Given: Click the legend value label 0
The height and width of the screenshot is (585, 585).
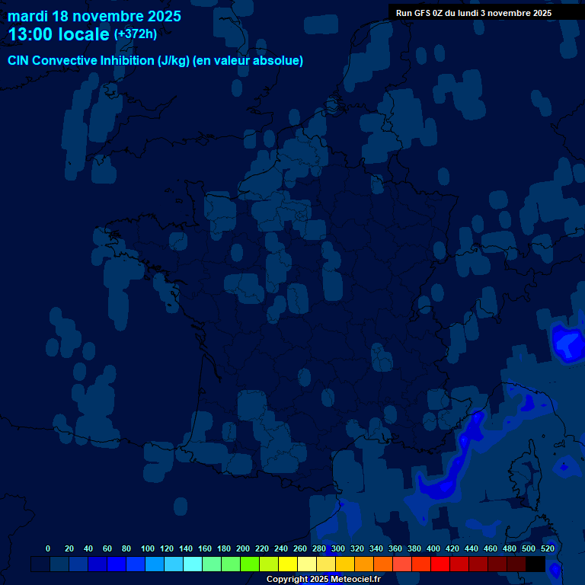Looking at the screenshot, I should pos(48,548).
